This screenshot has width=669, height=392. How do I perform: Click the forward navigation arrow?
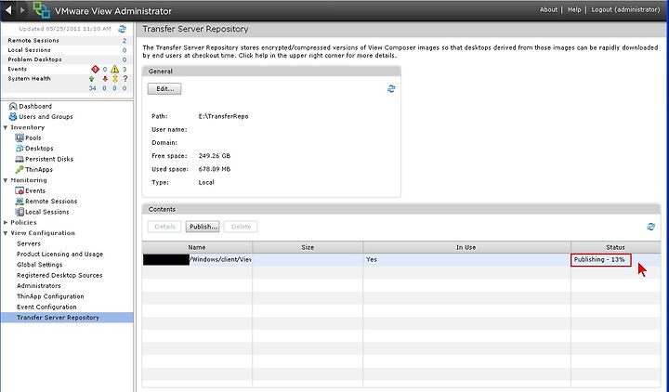pyautogui.click(x=22, y=10)
